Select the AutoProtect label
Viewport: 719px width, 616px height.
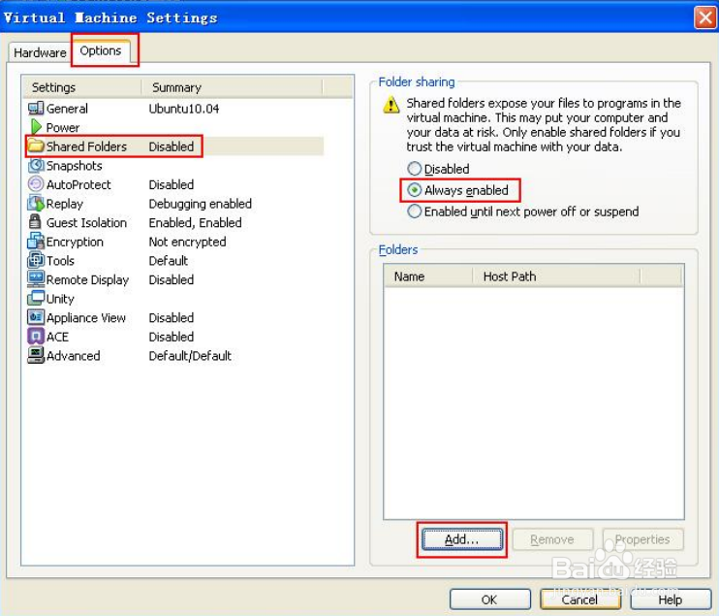78,184
